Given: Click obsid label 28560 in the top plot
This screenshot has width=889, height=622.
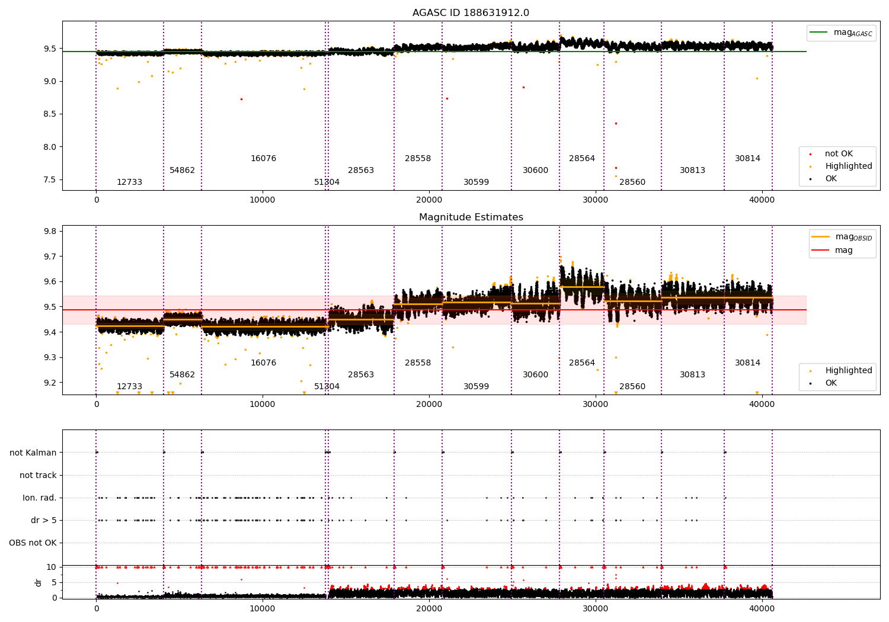Looking at the screenshot, I should [632, 182].
